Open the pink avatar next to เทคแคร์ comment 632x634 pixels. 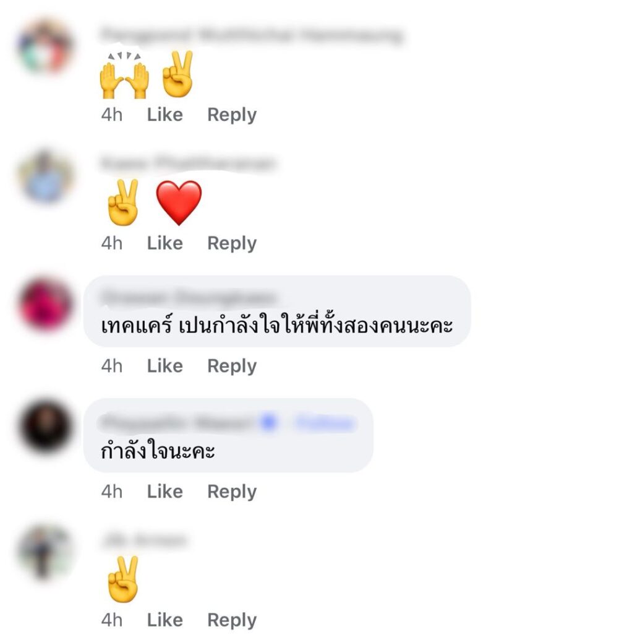tap(46, 304)
